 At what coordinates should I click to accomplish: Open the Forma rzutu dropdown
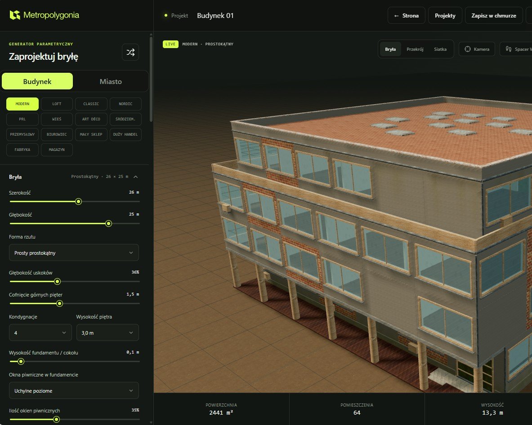click(74, 253)
